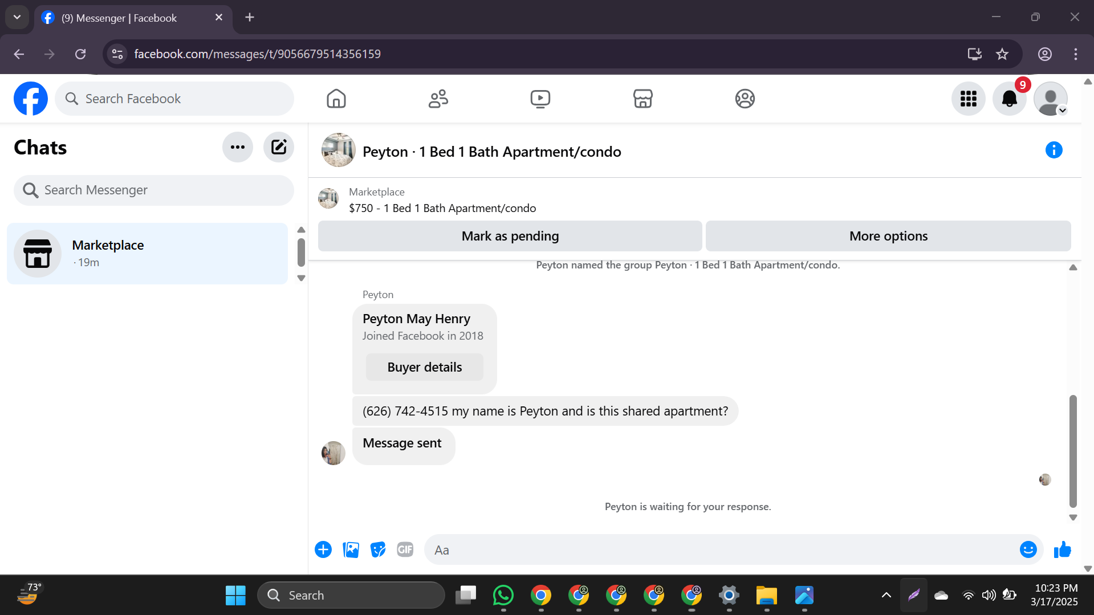Open the Chrome three-dot menu
This screenshot has width=1094, height=615.
pos(1075,54)
